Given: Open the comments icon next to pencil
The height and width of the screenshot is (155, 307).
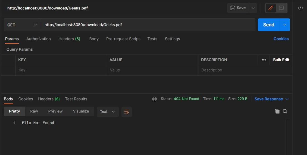Looking at the screenshot, I should point(281,8).
